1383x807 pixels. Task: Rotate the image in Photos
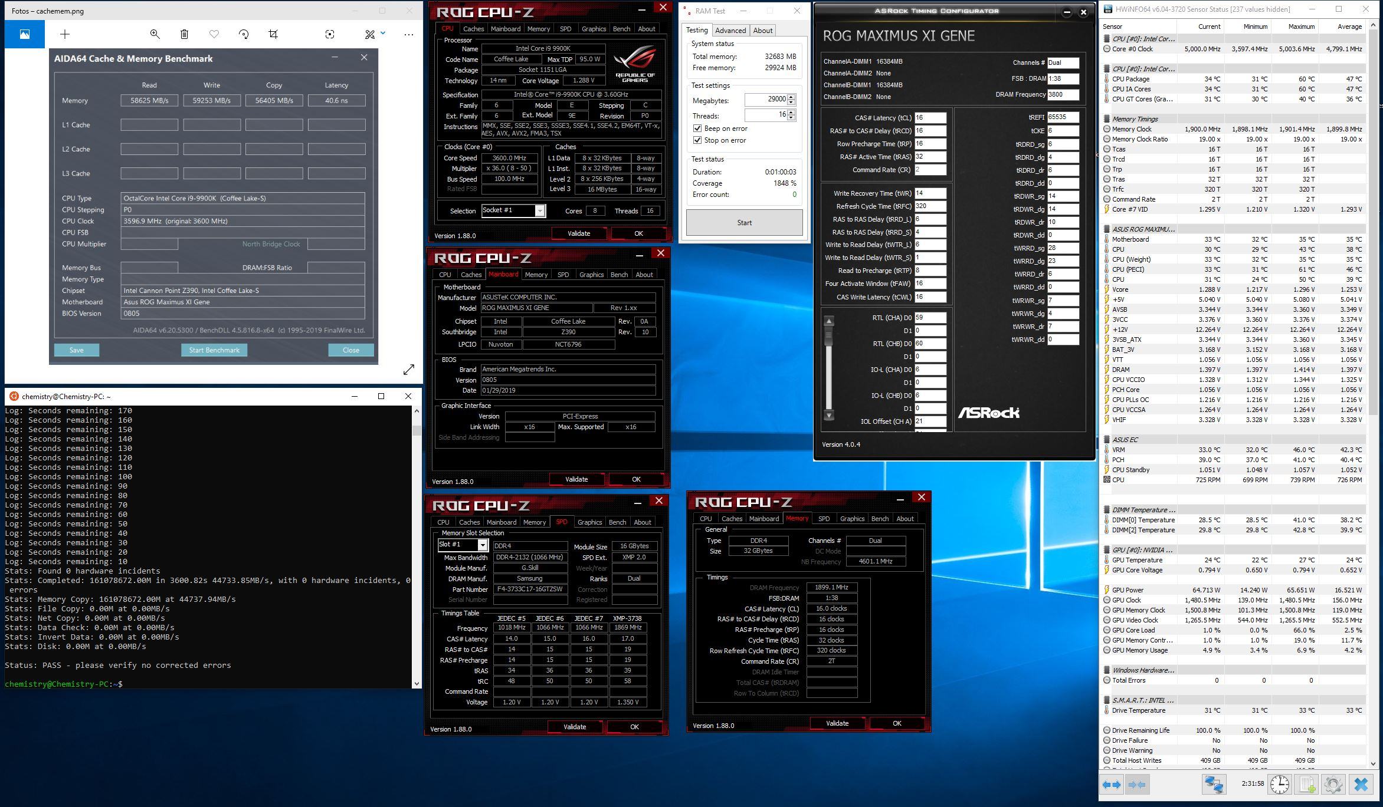(244, 34)
